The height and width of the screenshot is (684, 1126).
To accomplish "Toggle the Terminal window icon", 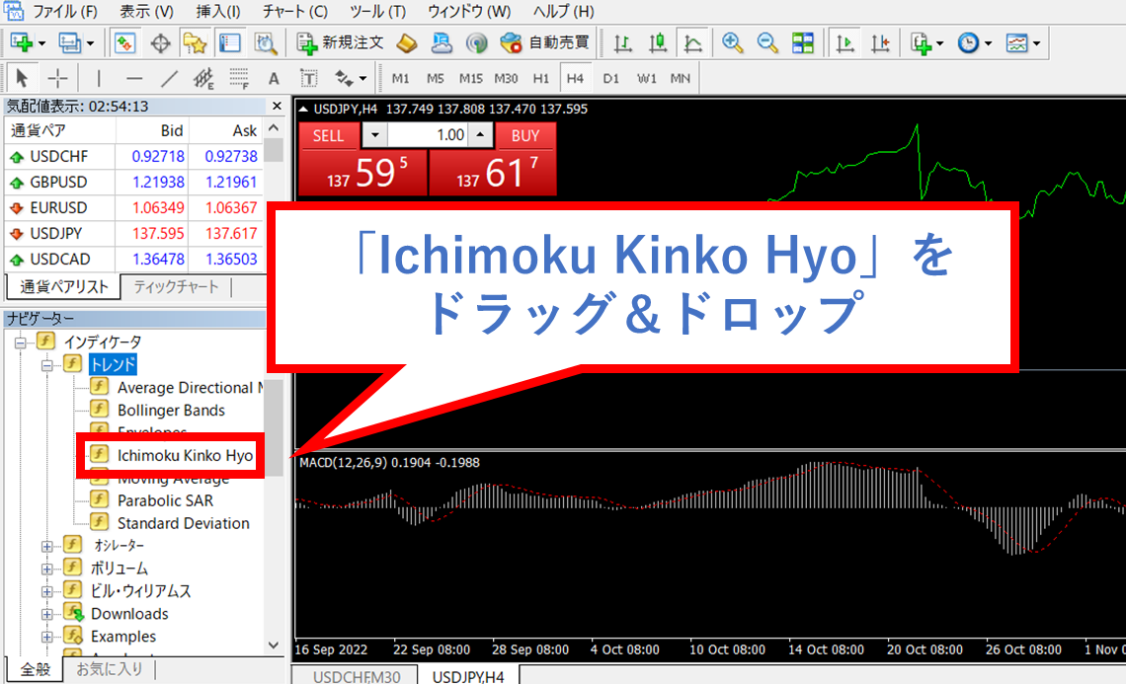I will pyautogui.click(x=230, y=43).
